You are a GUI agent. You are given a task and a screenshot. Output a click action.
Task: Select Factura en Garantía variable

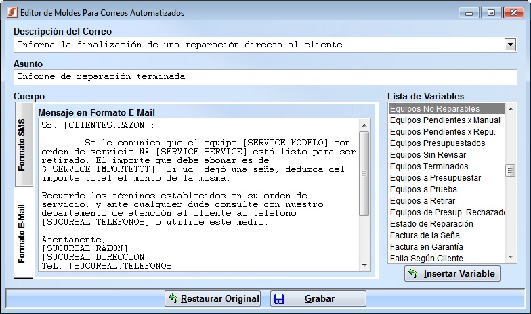pos(426,247)
